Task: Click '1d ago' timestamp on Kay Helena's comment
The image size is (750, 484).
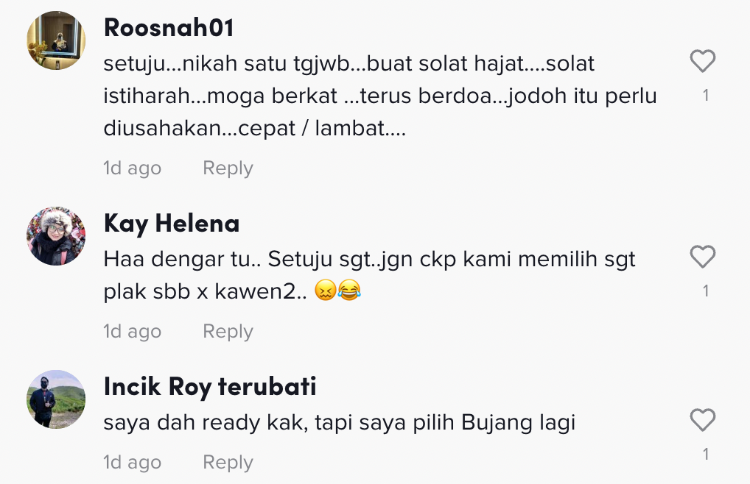Action: (x=133, y=332)
